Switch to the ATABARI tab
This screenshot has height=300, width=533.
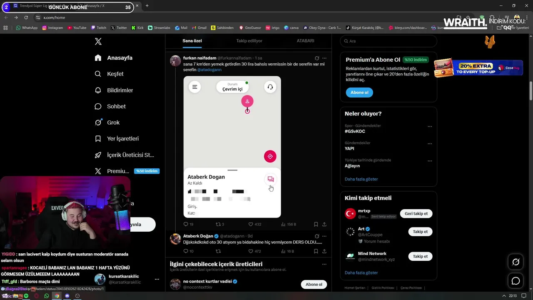point(305,41)
